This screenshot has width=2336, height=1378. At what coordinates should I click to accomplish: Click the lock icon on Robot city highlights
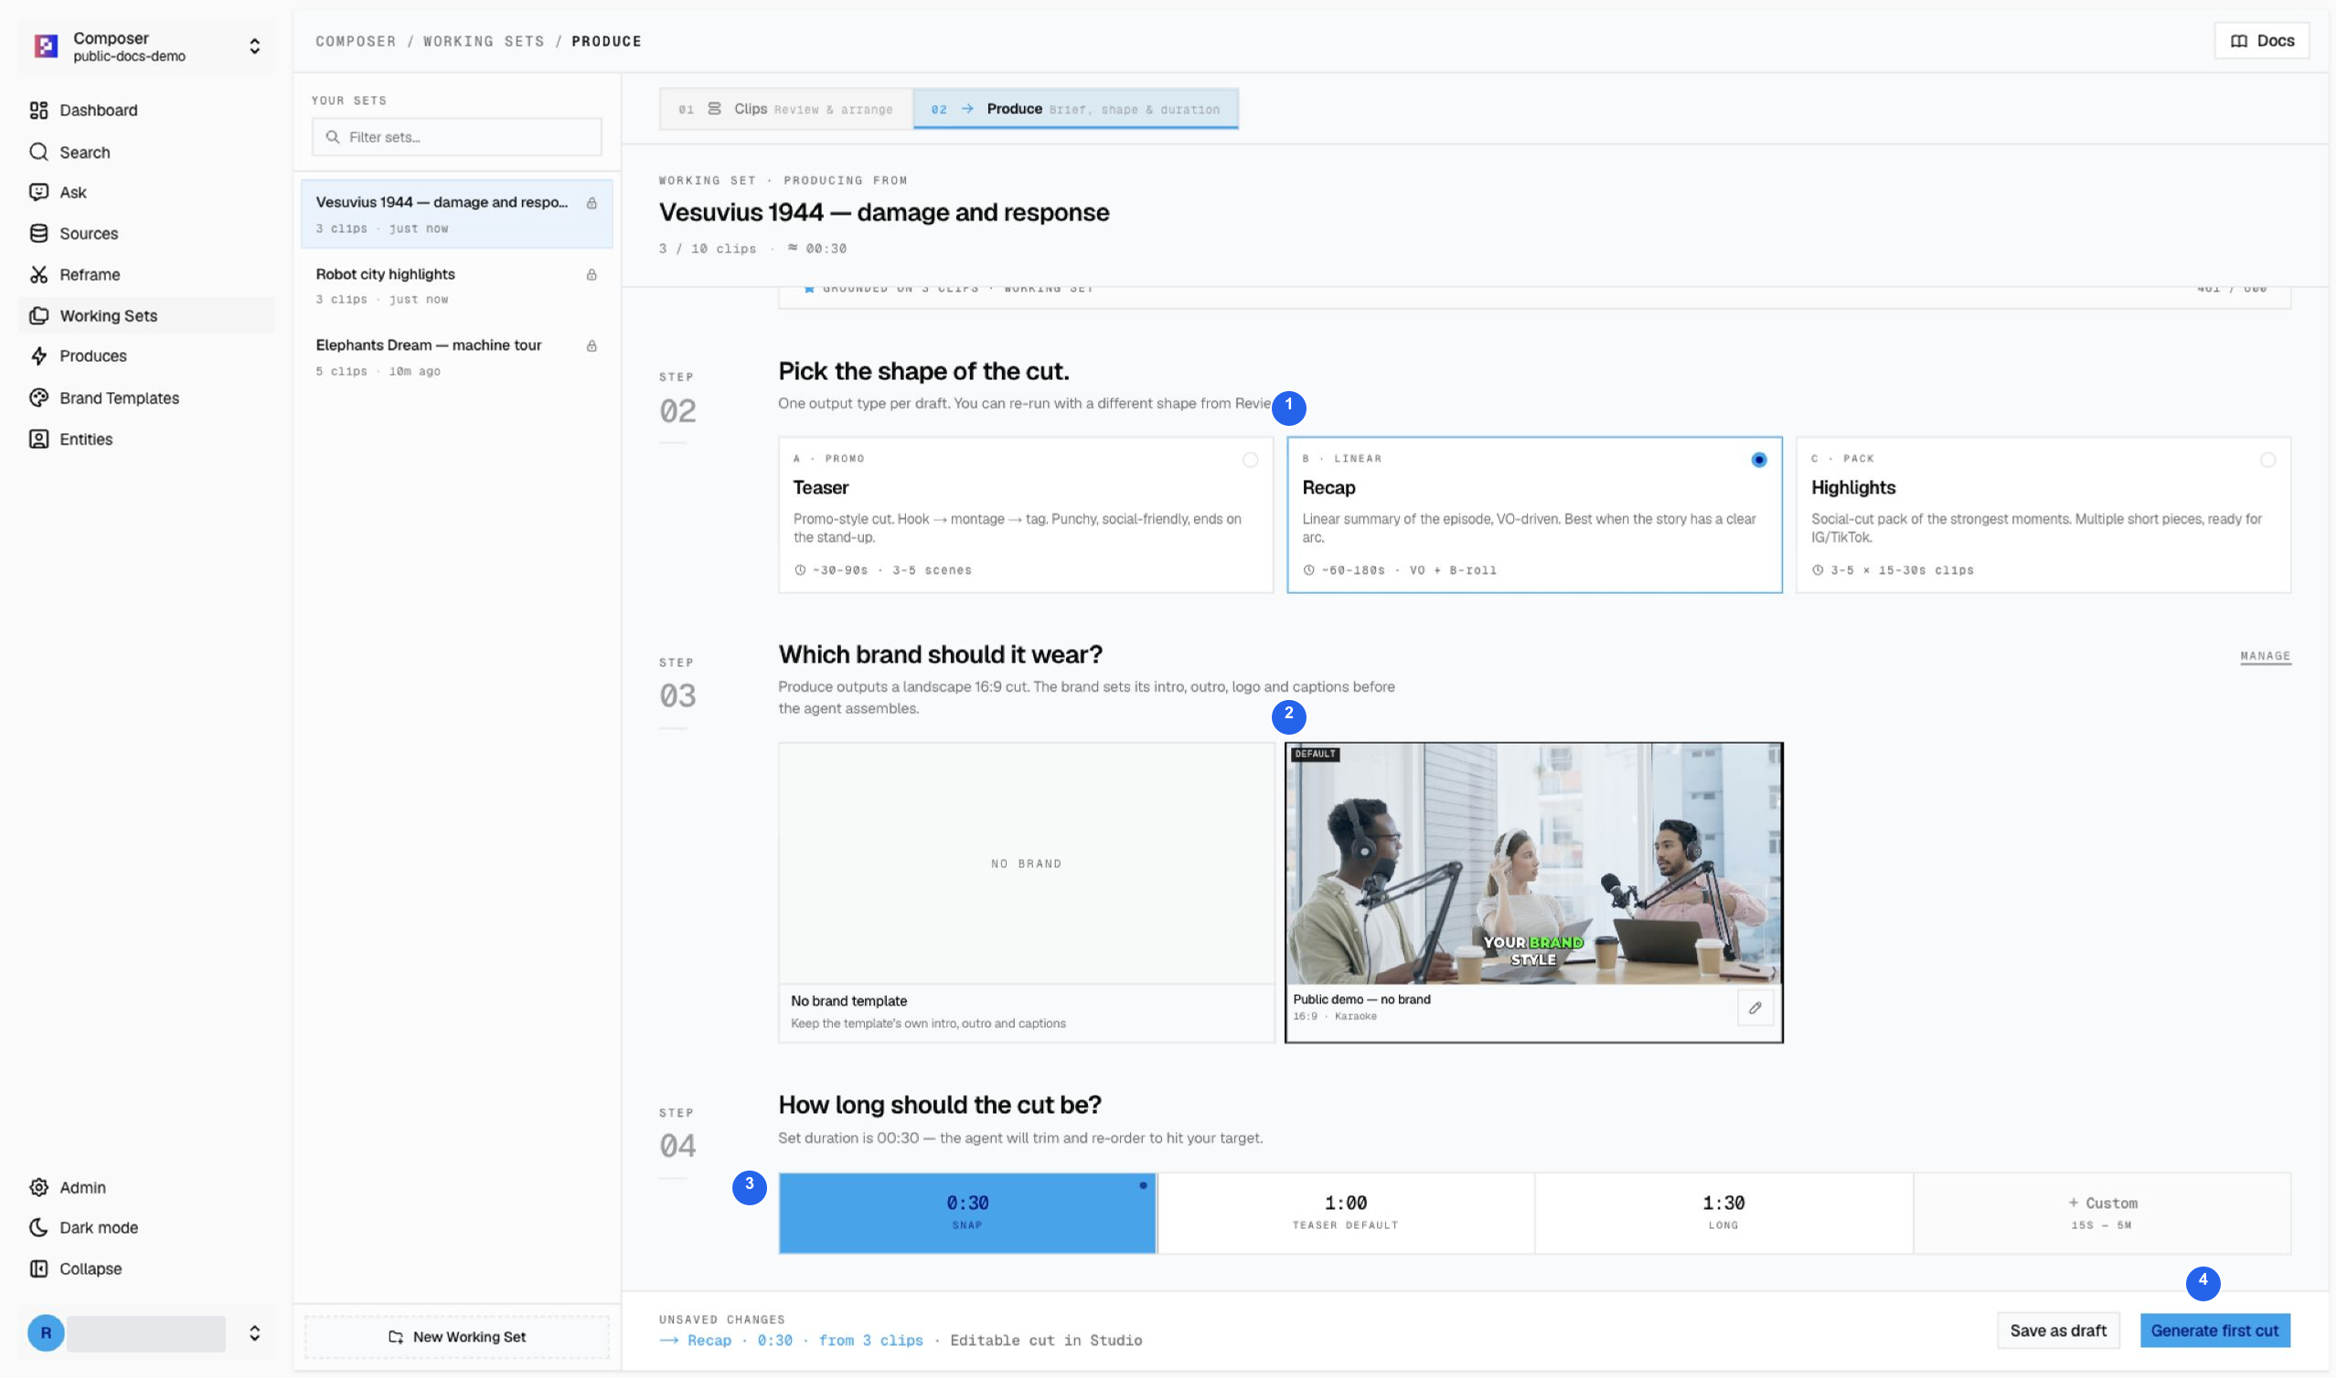point(592,275)
